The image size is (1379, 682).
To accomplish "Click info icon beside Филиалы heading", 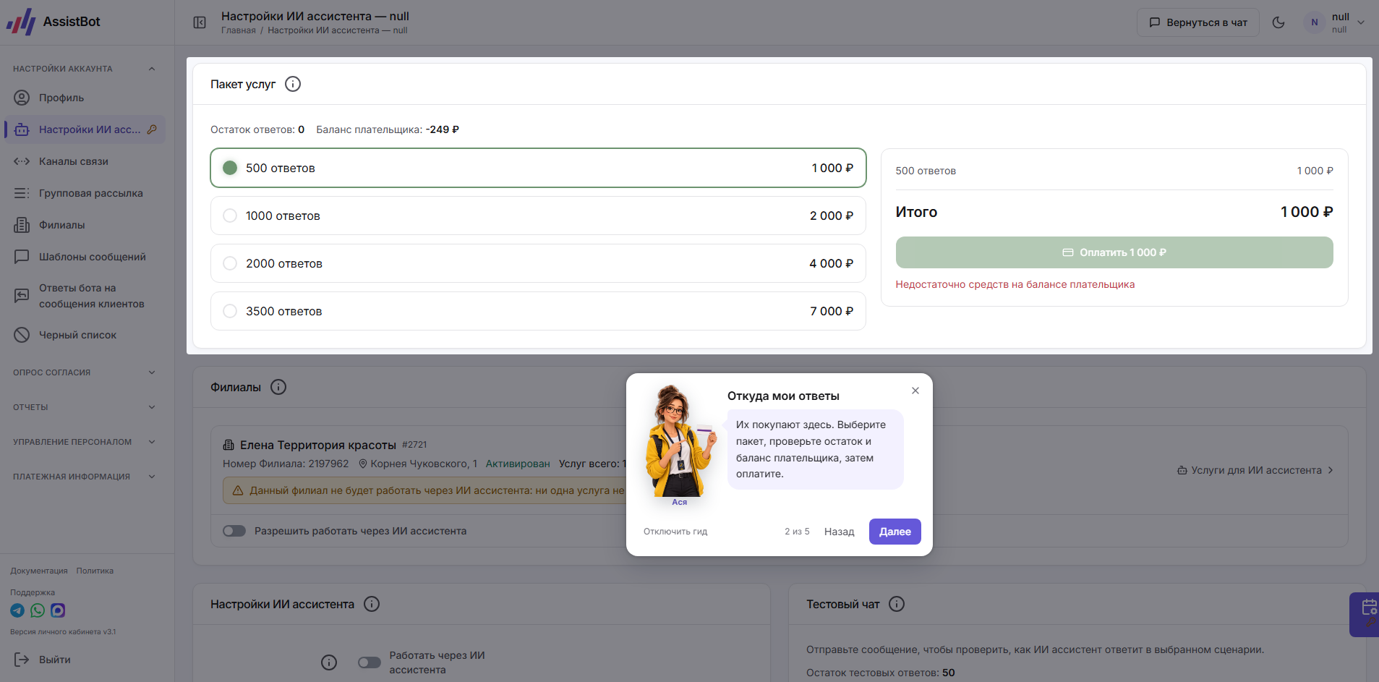I will point(278,387).
